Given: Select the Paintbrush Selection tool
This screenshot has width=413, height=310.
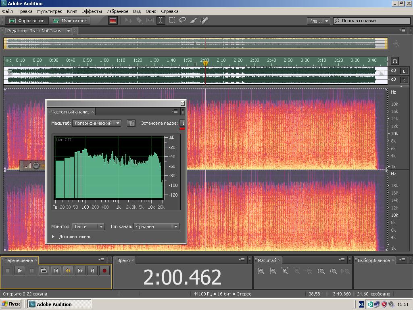Looking at the screenshot, I should (x=194, y=21).
